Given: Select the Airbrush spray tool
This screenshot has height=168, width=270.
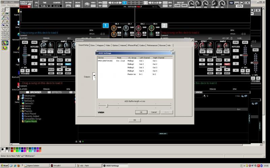Looking at the screenshot, I should [x=3, y=25].
